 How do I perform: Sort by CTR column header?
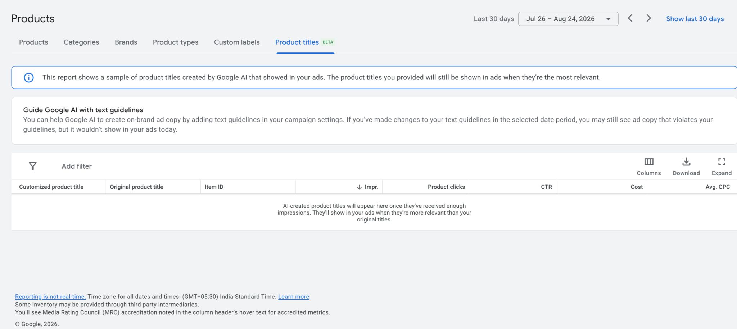point(546,187)
